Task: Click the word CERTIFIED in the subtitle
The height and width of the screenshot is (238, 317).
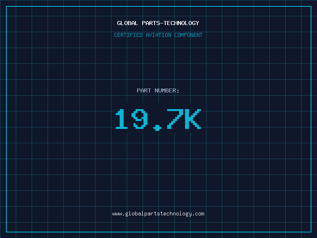Action: click(128, 35)
